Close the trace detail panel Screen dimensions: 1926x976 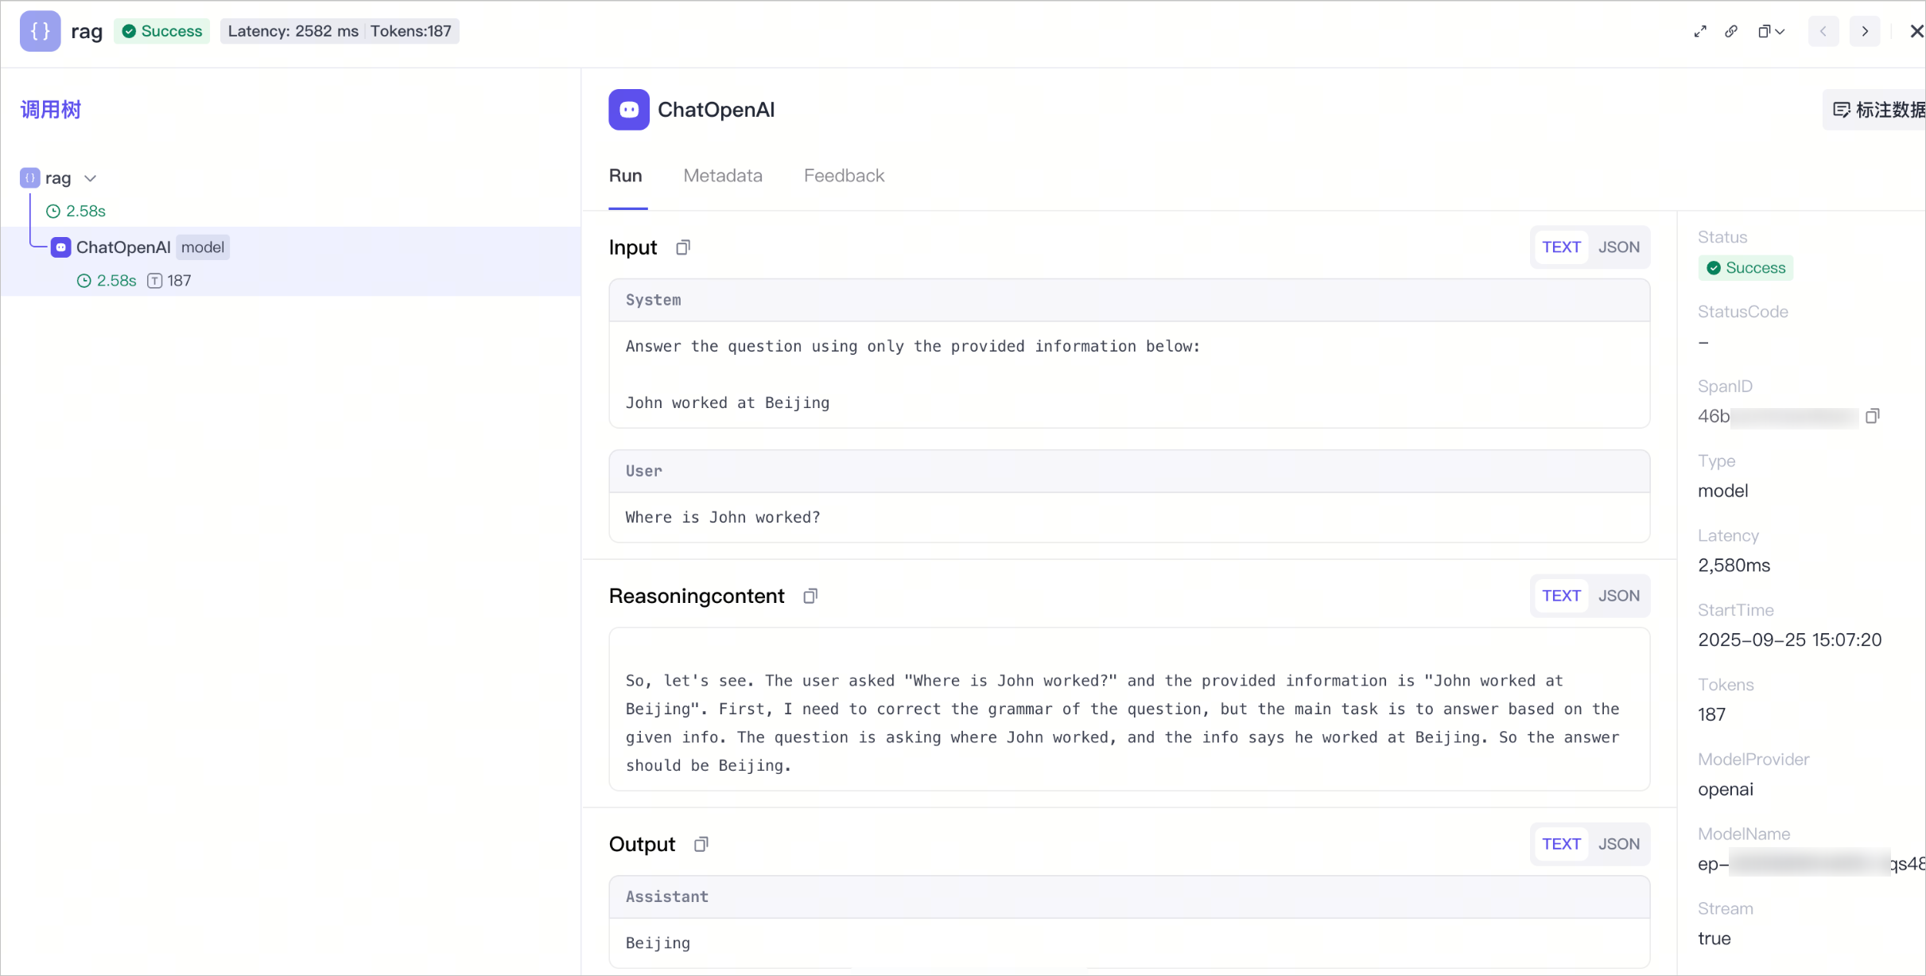pos(1916,32)
